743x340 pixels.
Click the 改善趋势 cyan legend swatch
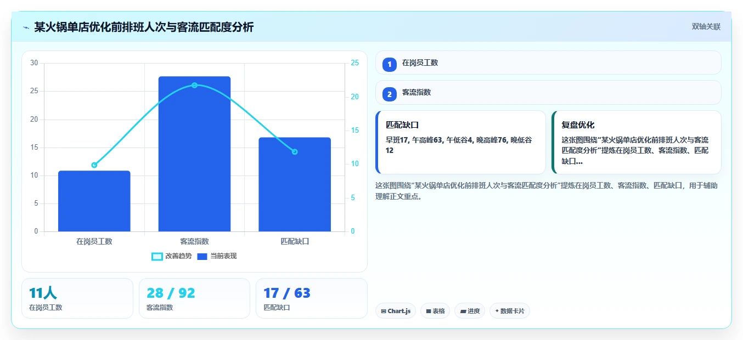click(x=157, y=257)
